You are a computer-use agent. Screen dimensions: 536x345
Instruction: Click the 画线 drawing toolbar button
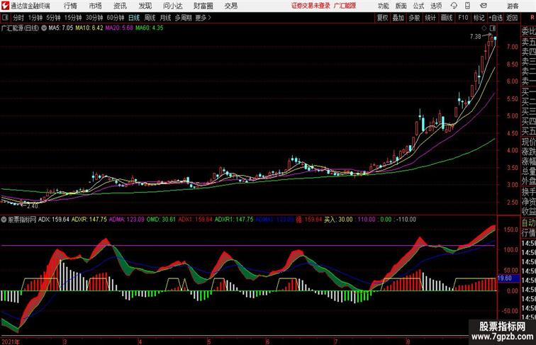[447, 18]
